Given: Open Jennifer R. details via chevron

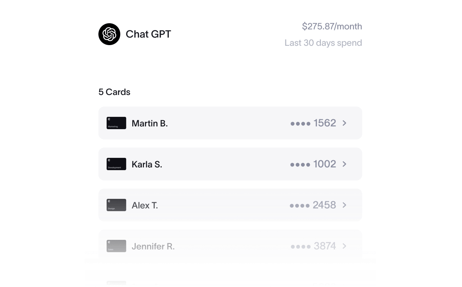Looking at the screenshot, I should pos(344,246).
